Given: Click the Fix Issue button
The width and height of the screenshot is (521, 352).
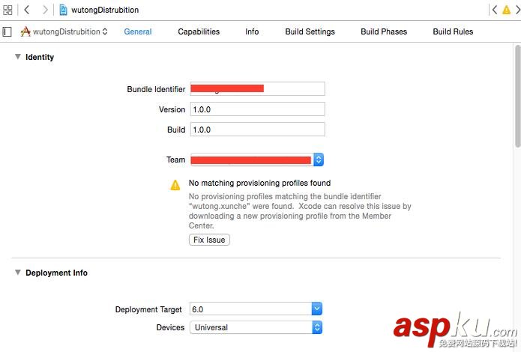Looking at the screenshot, I should click(x=209, y=240).
